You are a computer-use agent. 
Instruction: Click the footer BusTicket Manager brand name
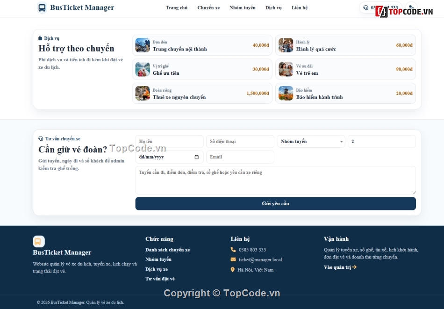pos(62,252)
